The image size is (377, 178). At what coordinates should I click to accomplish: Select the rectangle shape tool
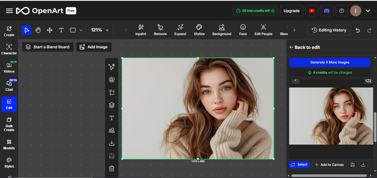pos(73,30)
